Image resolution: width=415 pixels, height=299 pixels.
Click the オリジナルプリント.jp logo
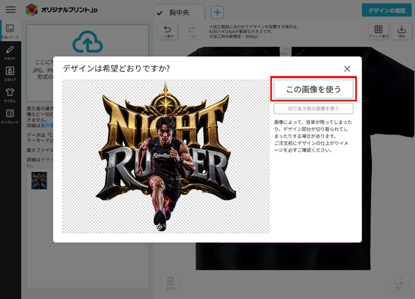click(62, 10)
